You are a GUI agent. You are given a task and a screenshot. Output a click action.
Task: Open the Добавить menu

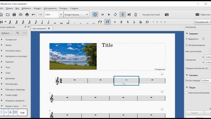26,8
